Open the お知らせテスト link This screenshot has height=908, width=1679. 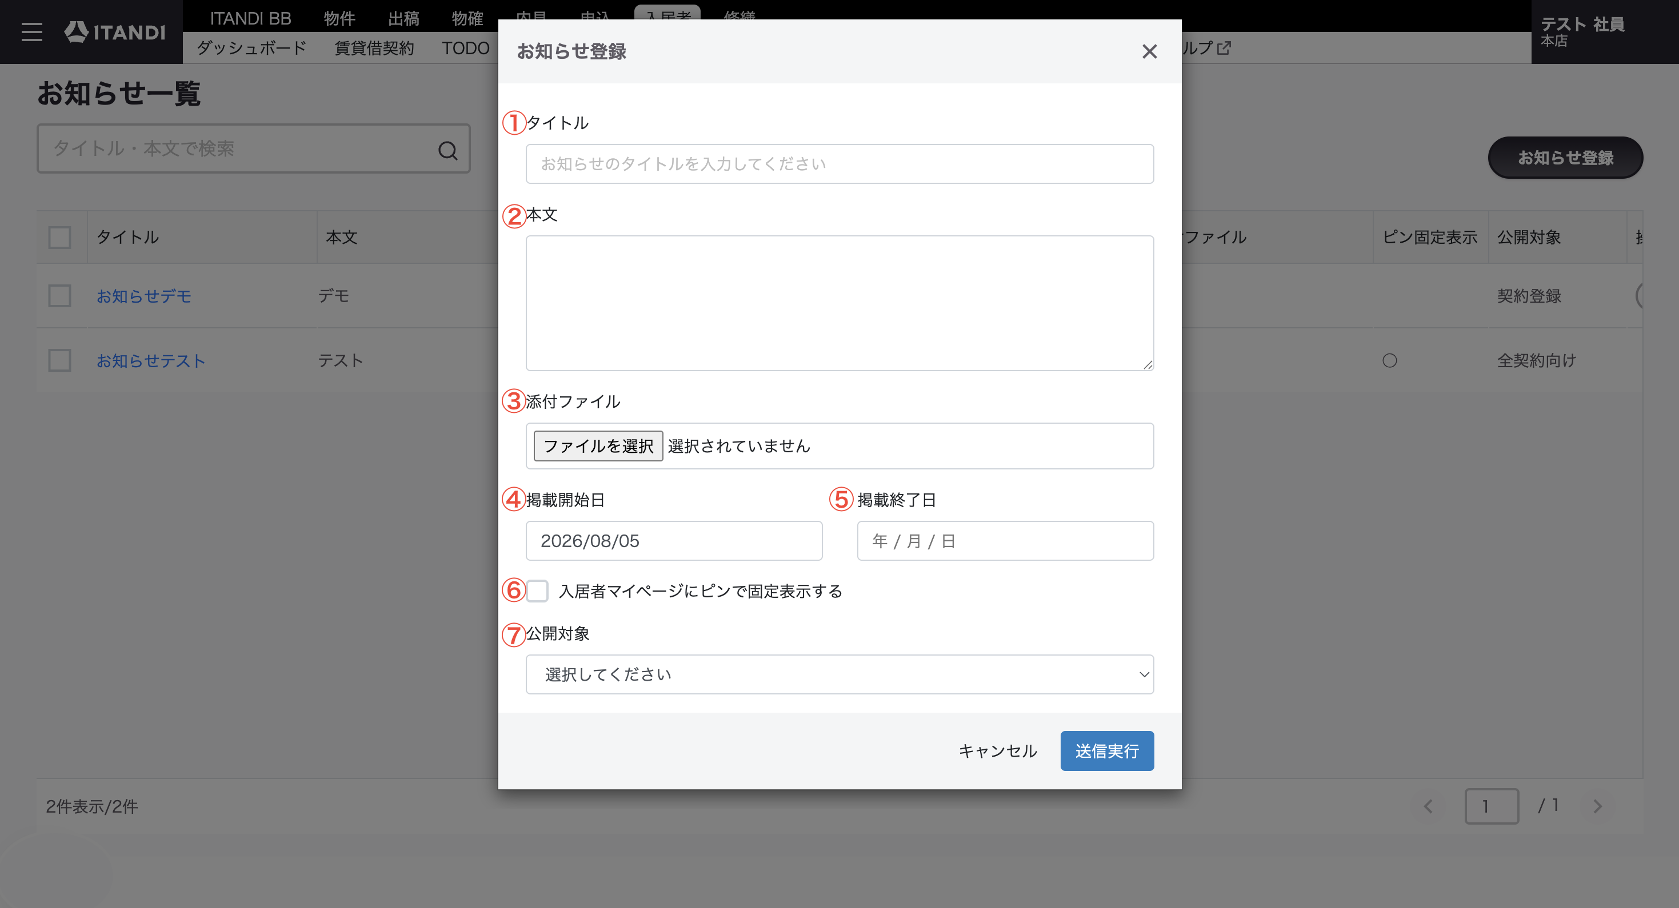[151, 360]
